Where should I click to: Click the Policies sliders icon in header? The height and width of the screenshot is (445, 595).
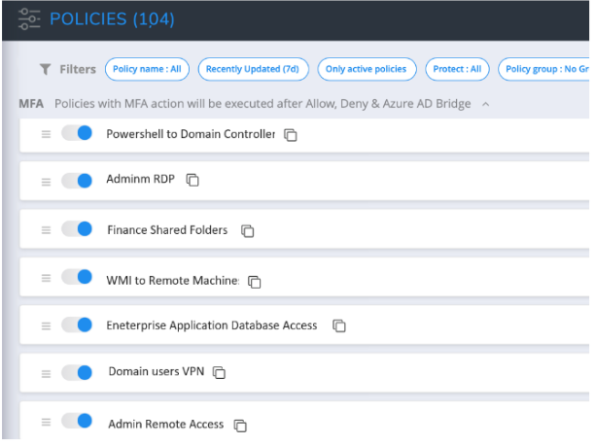[29, 19]
